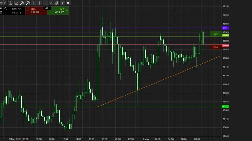
Task: Click the orange ascending trend line
Action: (159, 81)
